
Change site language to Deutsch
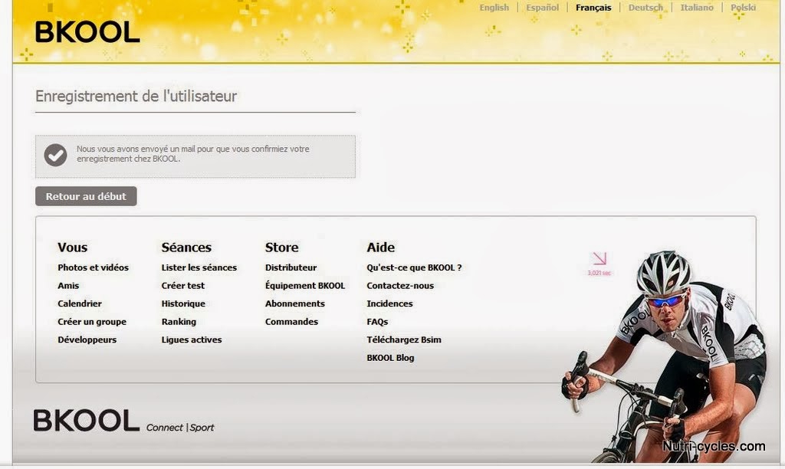coord(645,8)
